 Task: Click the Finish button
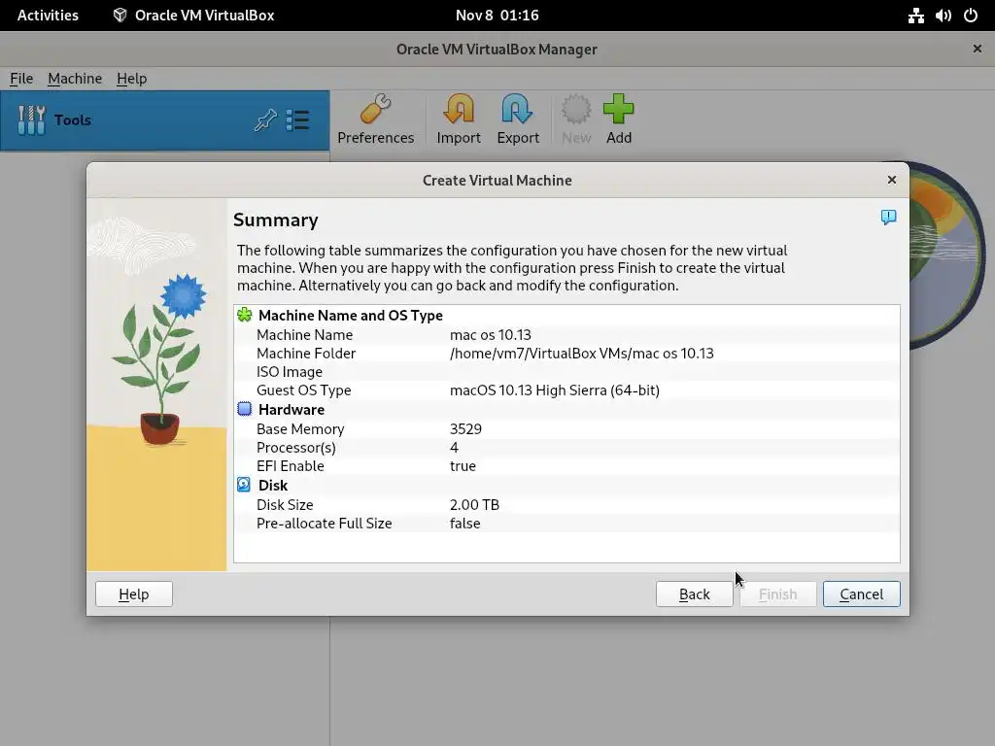click(x=778, y=593)
